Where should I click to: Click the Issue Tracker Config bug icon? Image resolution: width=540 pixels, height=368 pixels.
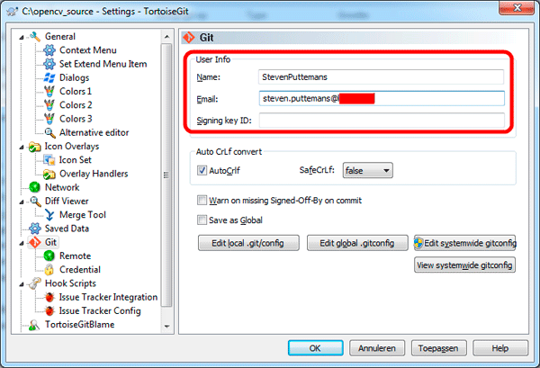tap(49, 310)
